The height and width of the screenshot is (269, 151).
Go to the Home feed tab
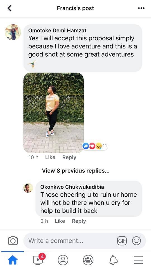click(x=13, y=260)
